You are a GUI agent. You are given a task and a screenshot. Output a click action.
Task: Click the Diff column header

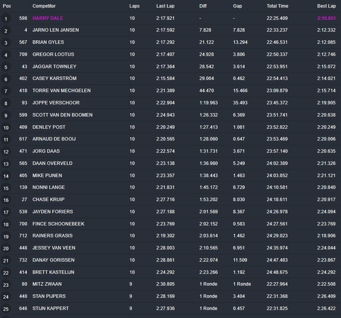click(x=203, y=6)
